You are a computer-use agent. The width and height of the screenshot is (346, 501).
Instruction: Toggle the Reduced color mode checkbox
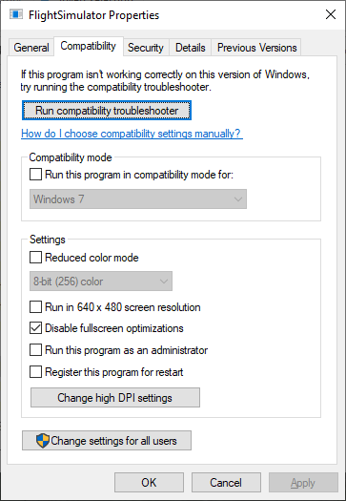click(x=35, y=258)
